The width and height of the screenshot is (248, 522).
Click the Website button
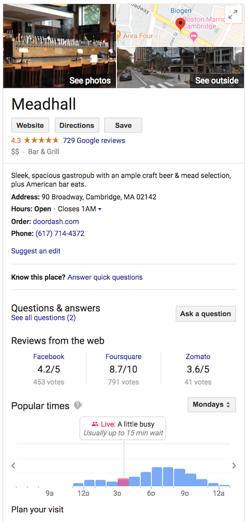pos(30,125)
